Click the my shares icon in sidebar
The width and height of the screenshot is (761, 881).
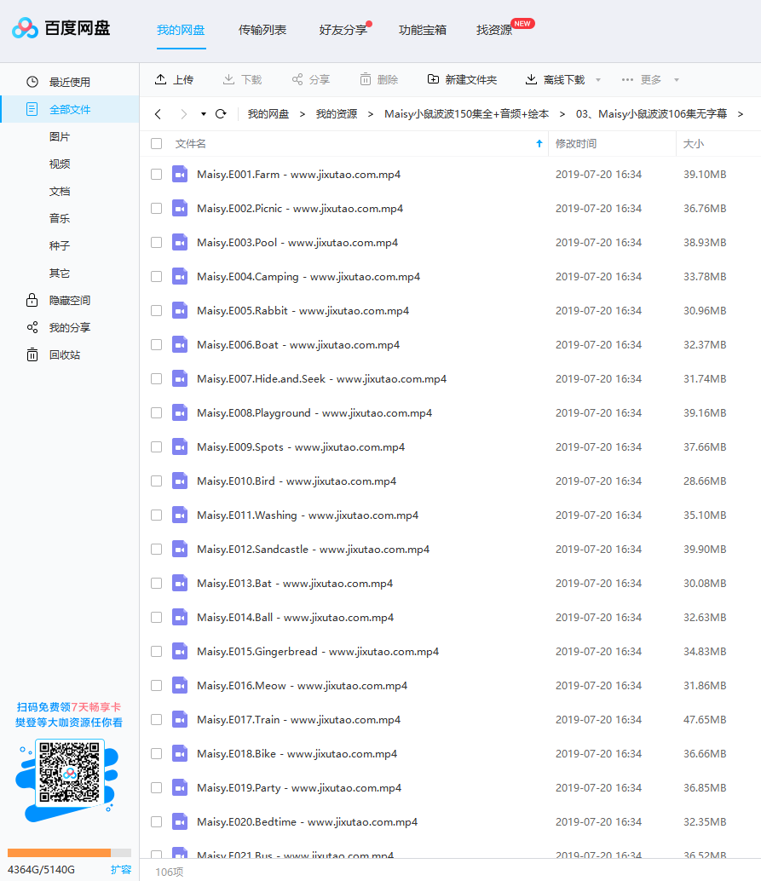(32, 327)
